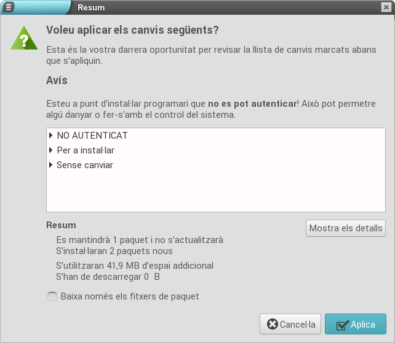Close the Resum dialog window
The height and width of the screenshot is (343, 395).
(x=386, y=7)
